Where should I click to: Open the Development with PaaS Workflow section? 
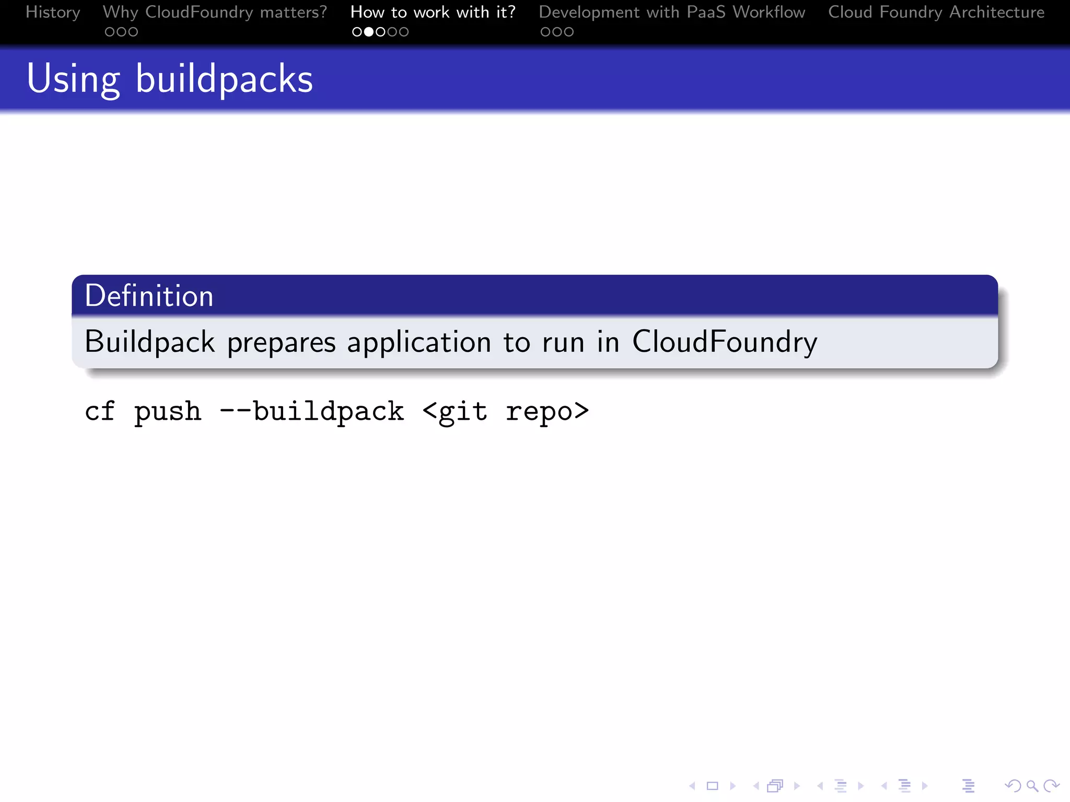coord(672,12)
